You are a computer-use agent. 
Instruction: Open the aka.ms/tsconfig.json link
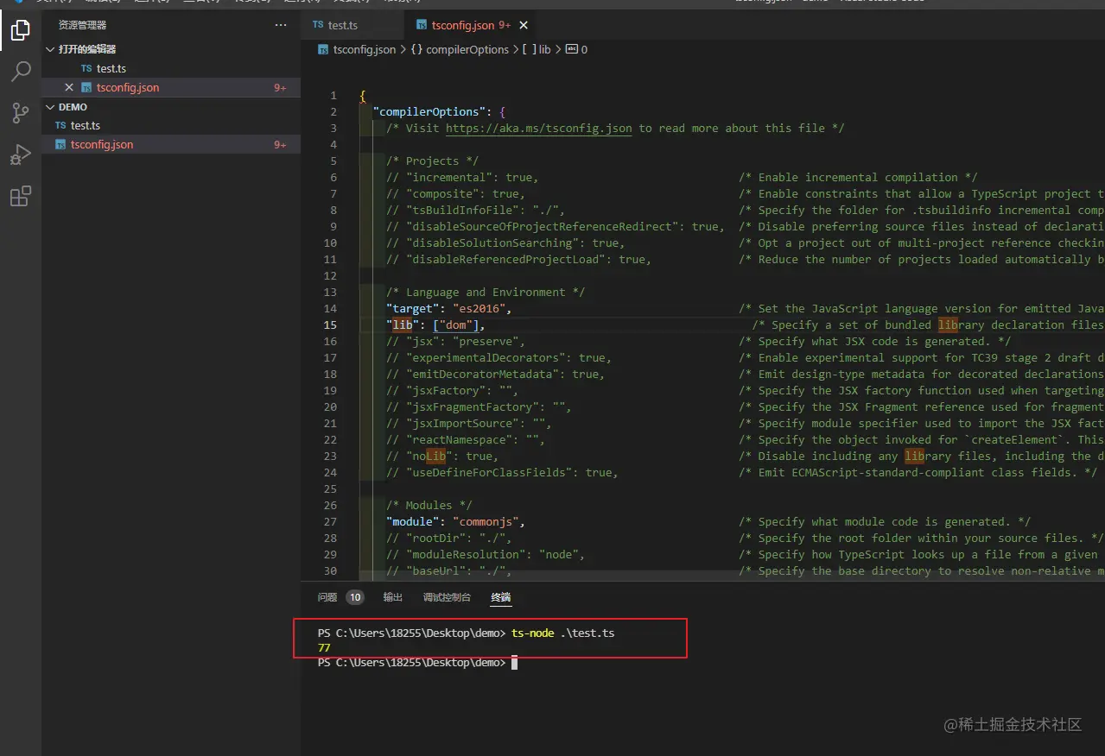click(538, 128)
